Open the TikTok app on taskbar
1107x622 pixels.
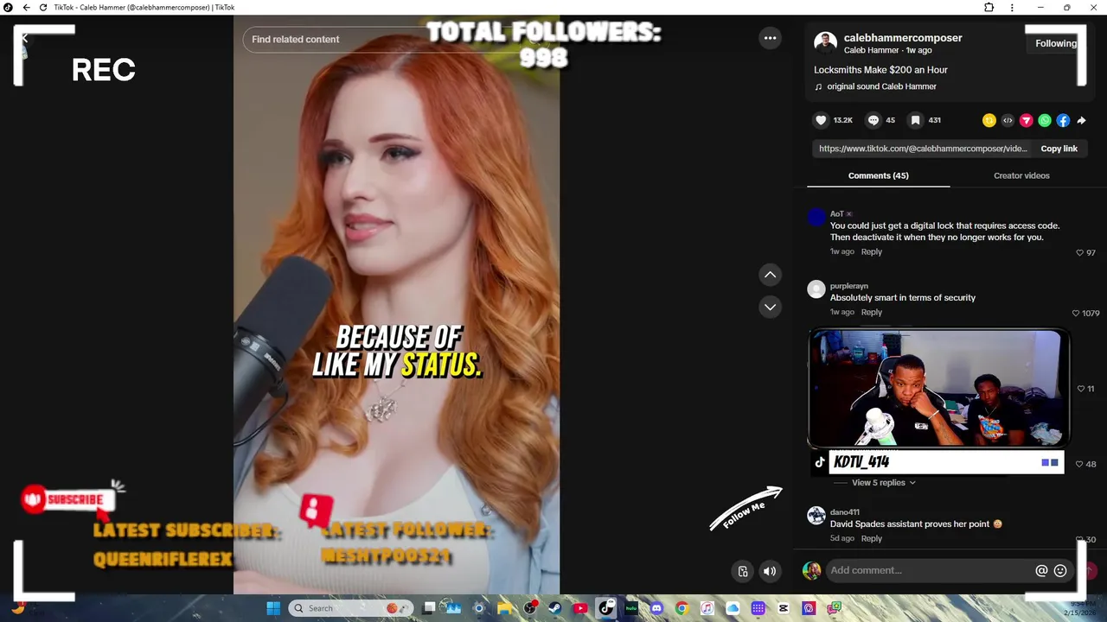pos(605,608)
